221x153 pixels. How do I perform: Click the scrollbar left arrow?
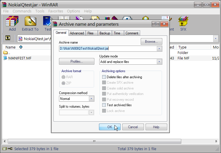(5, 141)
